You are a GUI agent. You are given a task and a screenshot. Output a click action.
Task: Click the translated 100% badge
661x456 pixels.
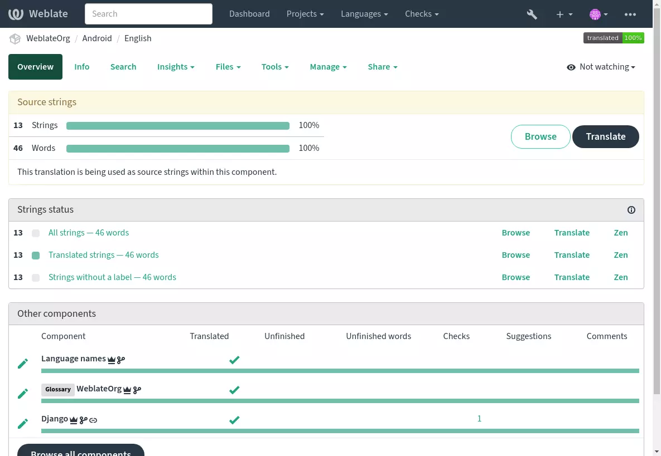(614, 38)
